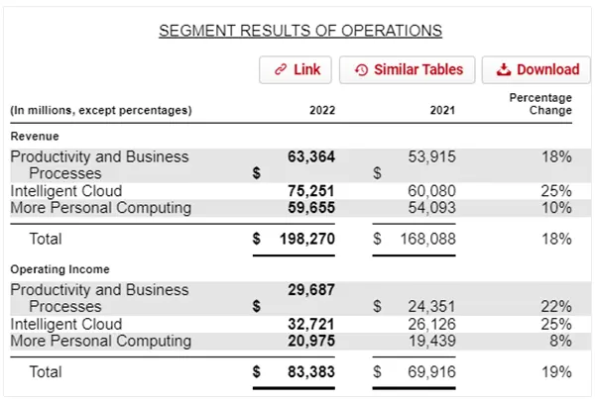Select the 2022 column header
595x404 pixels.
click(x=322, y=110)
